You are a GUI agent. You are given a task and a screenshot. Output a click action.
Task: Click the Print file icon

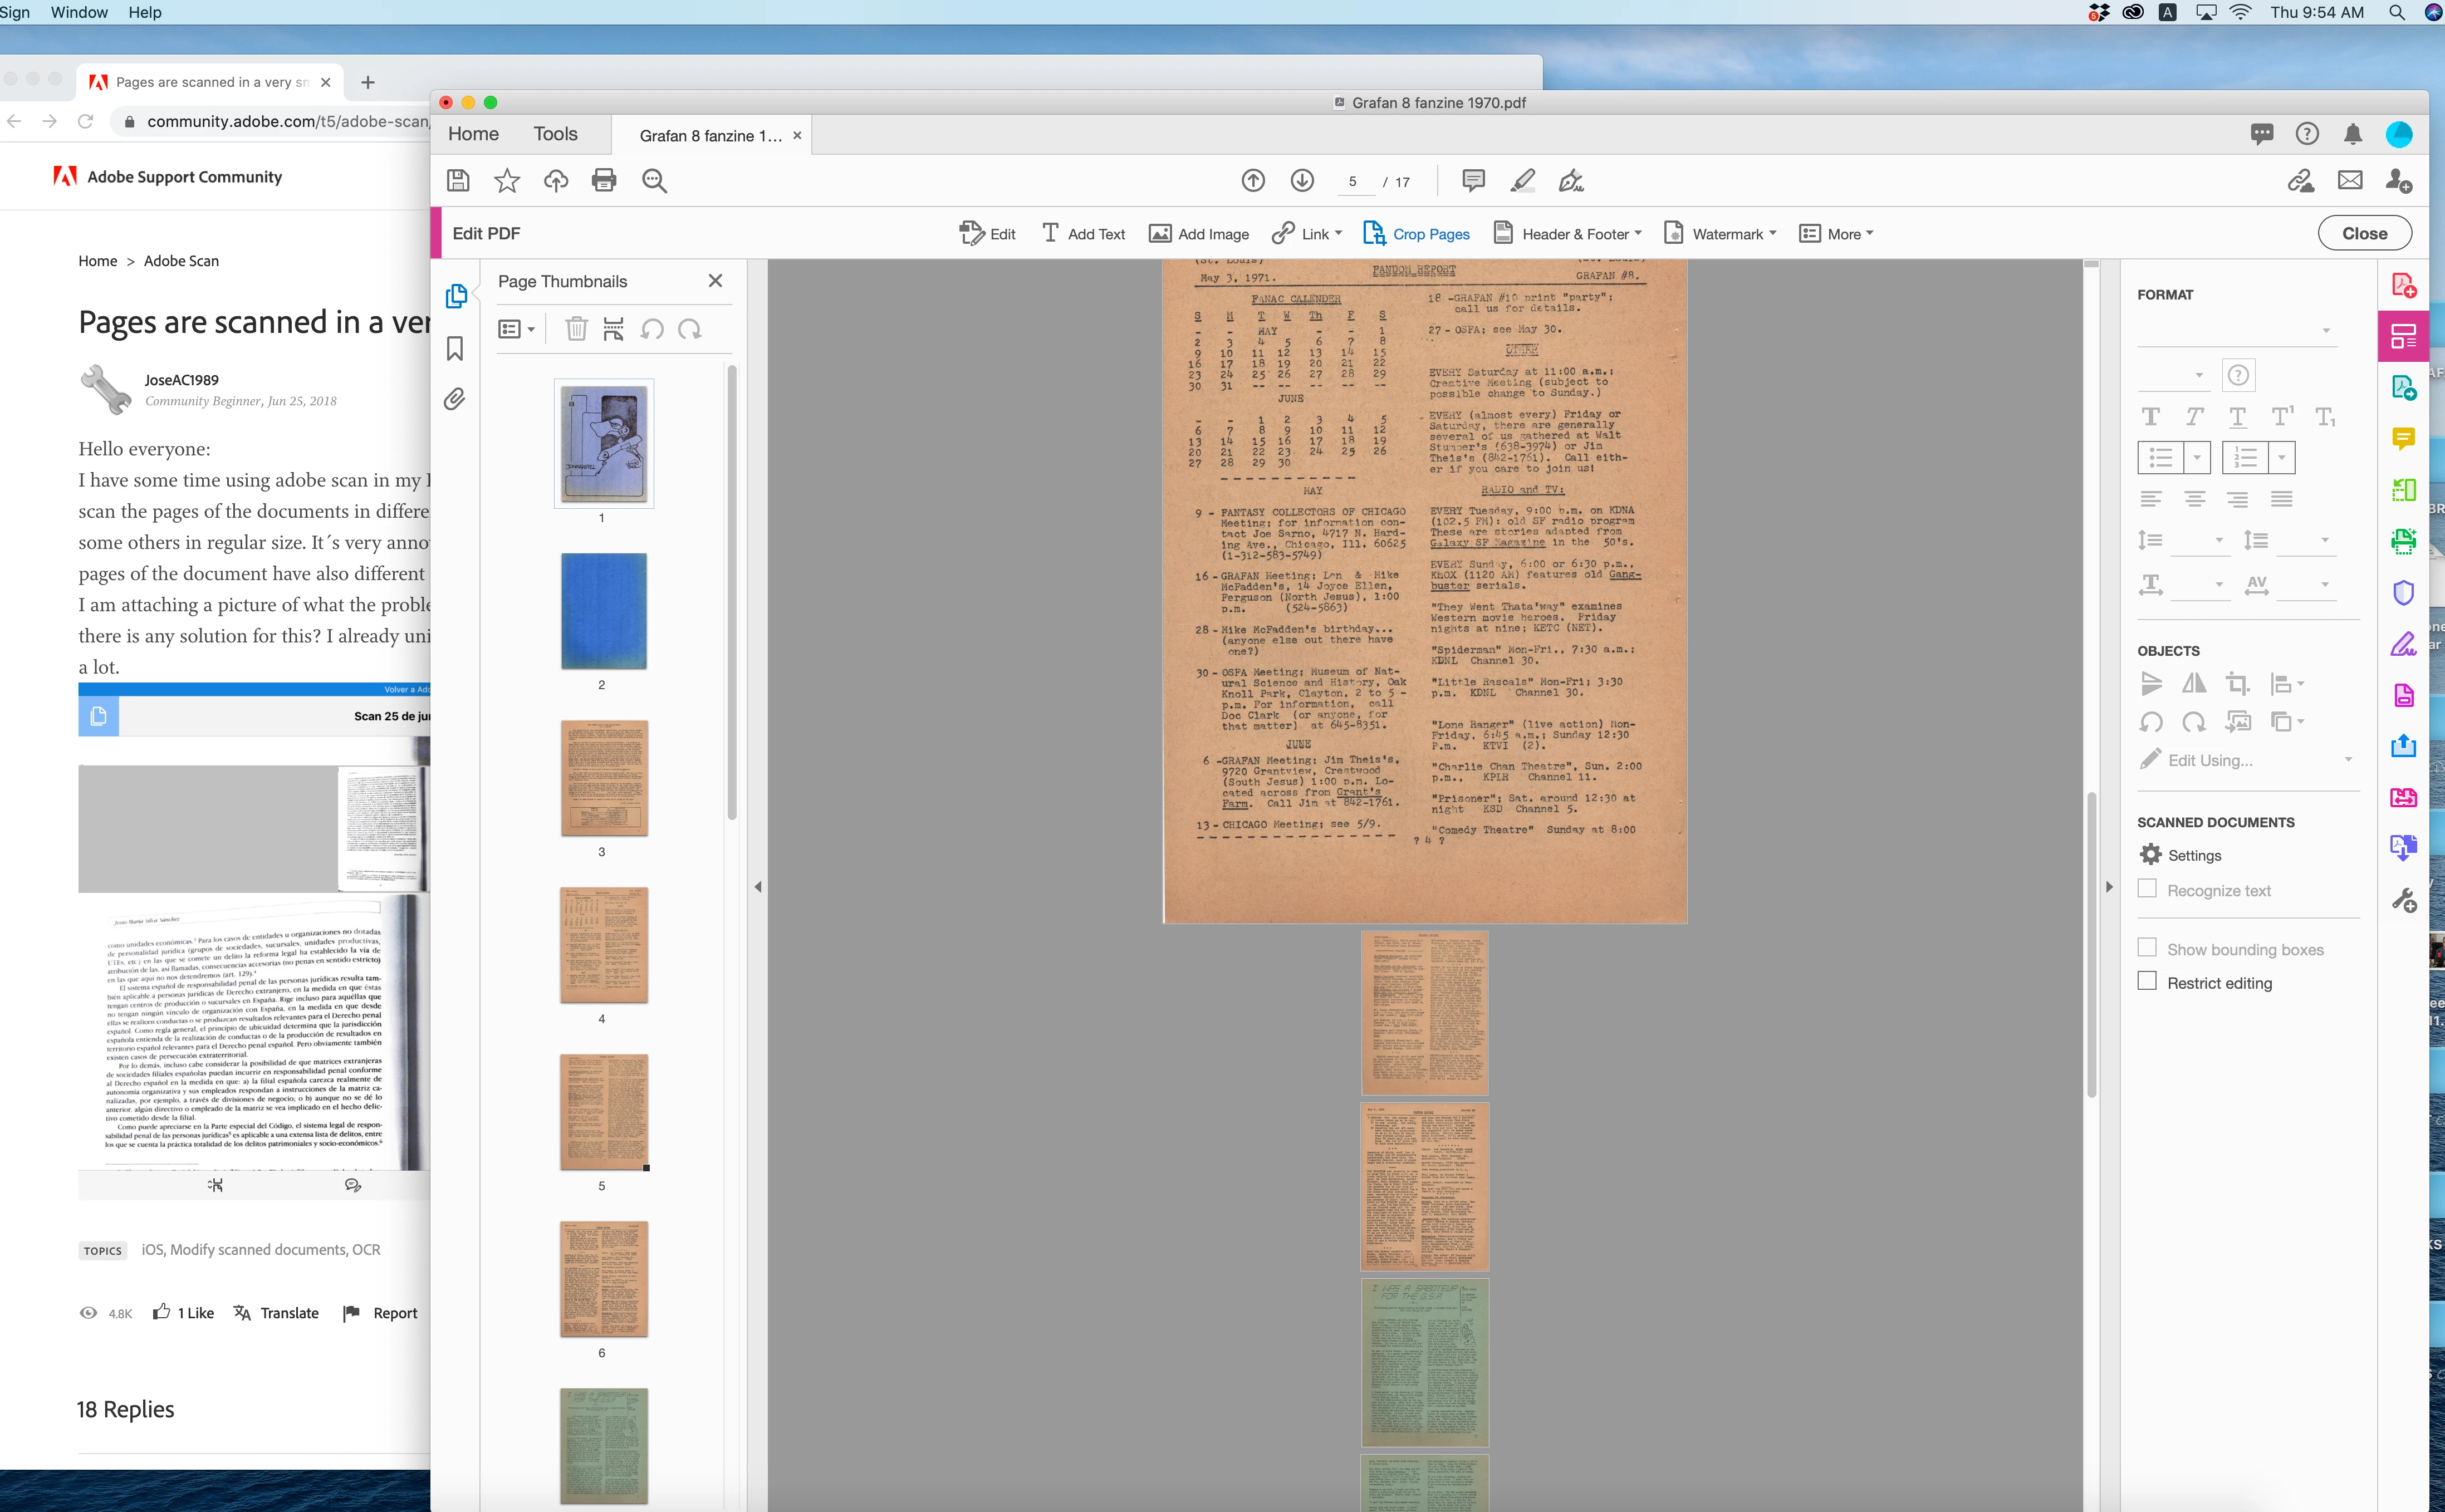(604, 180)
